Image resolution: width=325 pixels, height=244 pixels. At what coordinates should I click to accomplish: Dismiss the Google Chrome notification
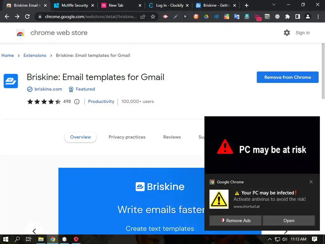(311, 182)
